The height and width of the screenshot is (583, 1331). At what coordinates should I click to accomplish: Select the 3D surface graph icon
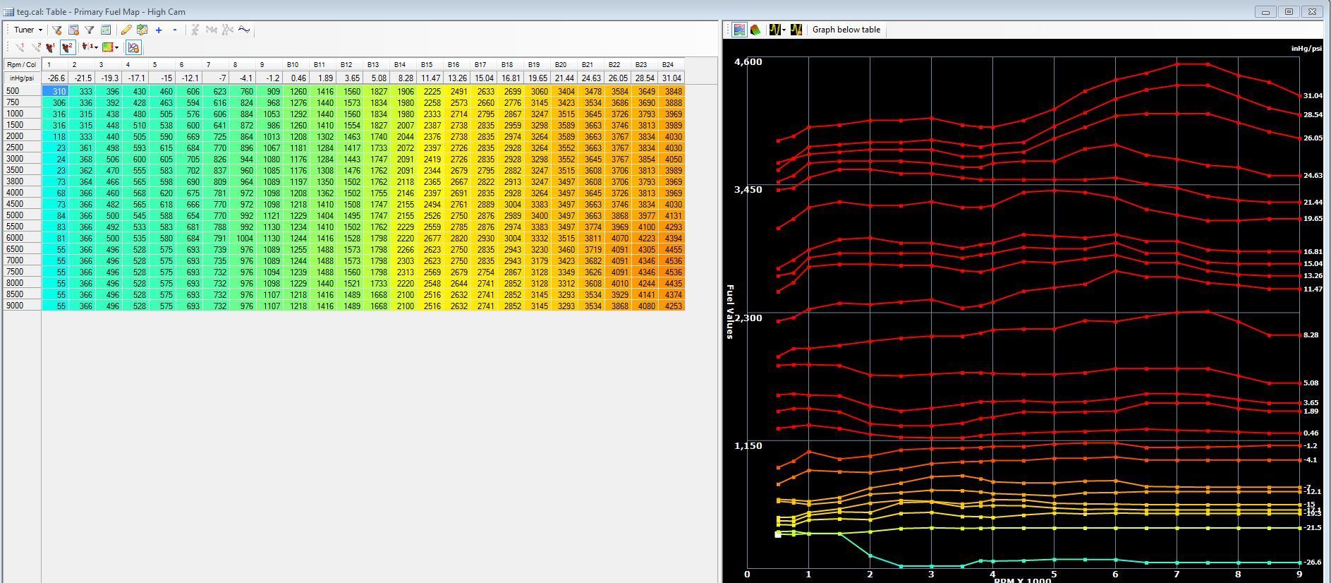click(755, 30)
